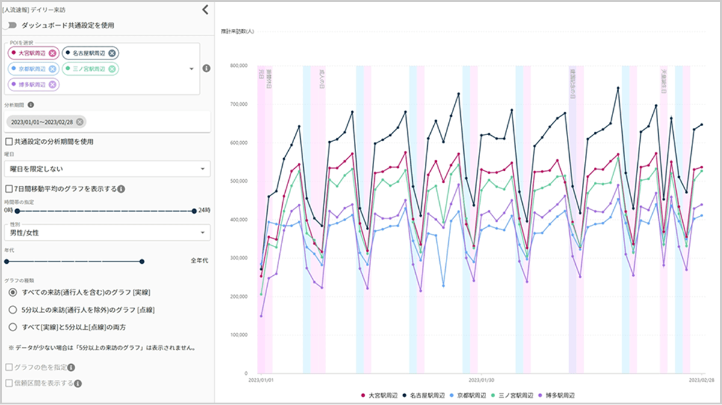Open the 男性/女性 gender dropdown
This screenshot has height=405, width=722.
point(107,232)
